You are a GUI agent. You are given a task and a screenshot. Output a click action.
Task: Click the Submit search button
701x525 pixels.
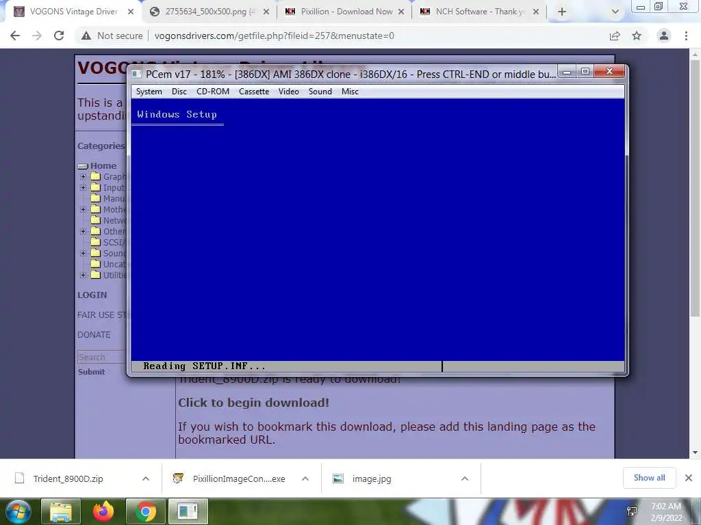pyautogui.click(x=91, y=372)
